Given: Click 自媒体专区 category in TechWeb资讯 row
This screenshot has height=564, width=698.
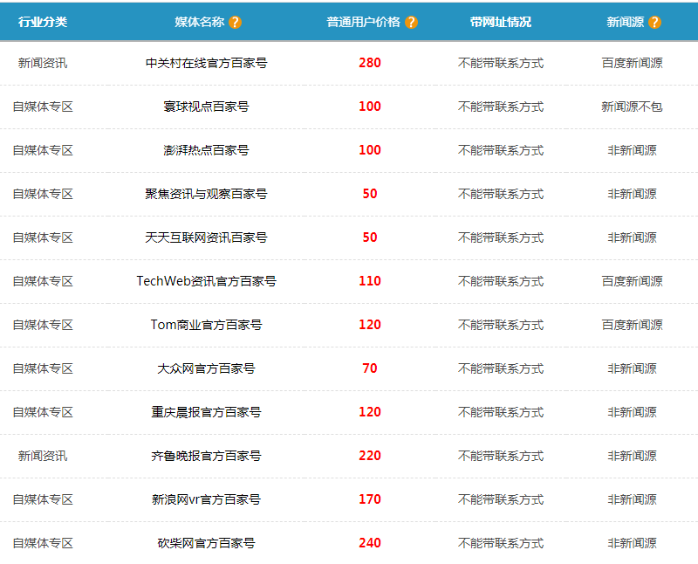Looking at the screenshot, I should 43,281.
